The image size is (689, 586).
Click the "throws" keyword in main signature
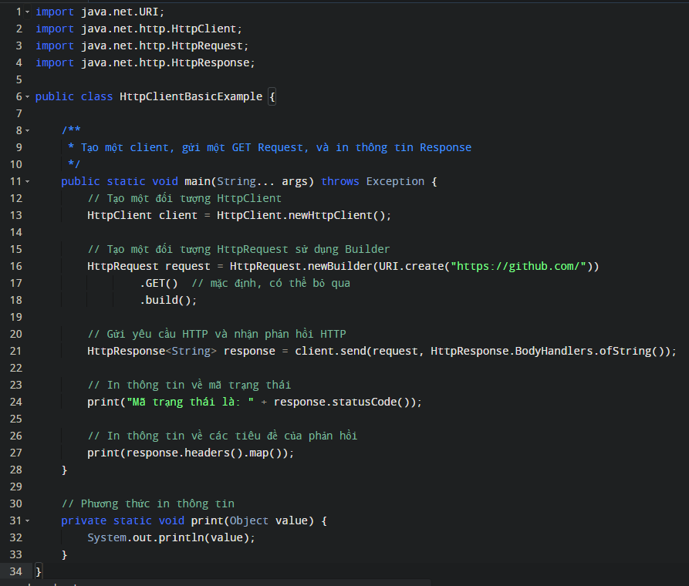click(x=340, y=181)
